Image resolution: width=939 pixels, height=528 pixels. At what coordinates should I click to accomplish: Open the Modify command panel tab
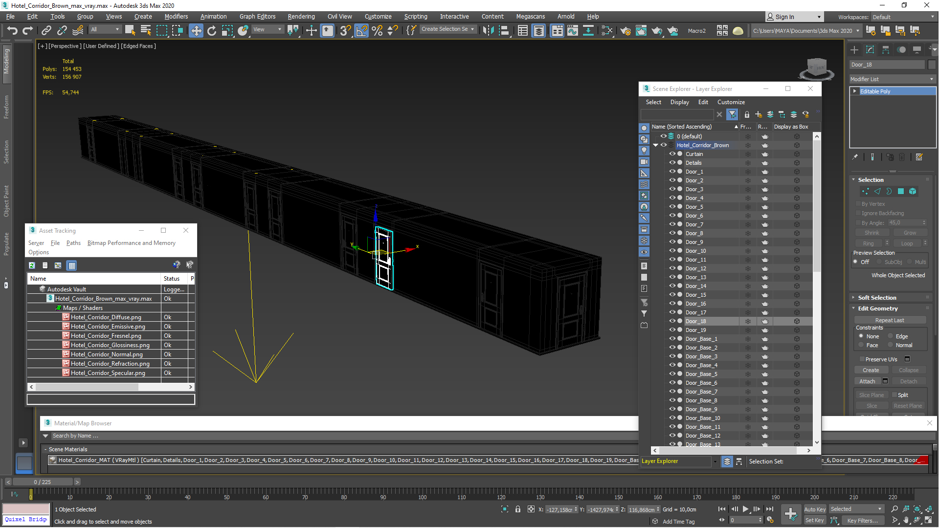[870, 50]
